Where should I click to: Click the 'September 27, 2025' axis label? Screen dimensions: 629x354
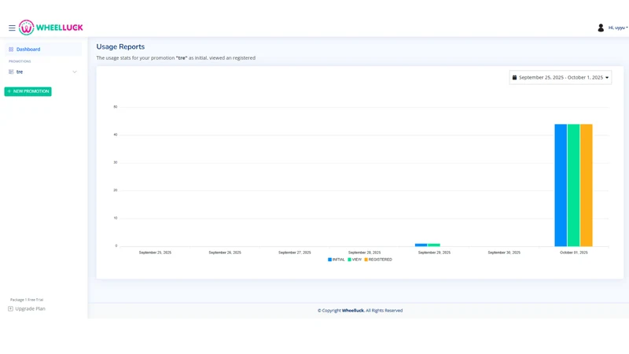pos(294,253)
